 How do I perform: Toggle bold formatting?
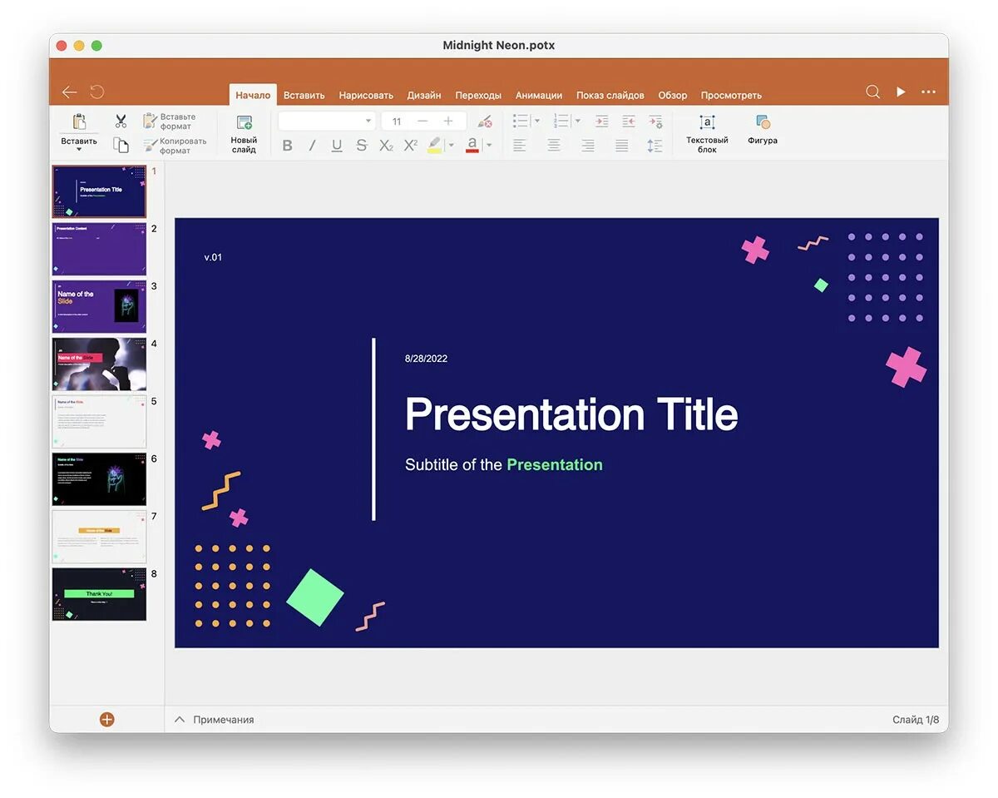287,145
